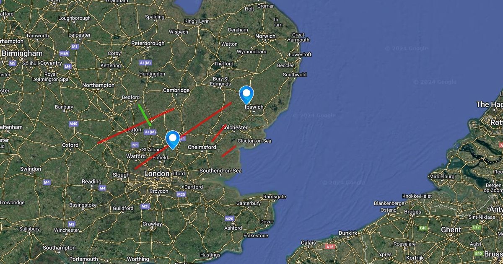
Task: Click the blue map pin above Ipswich
Action: (x=246, y=94)
